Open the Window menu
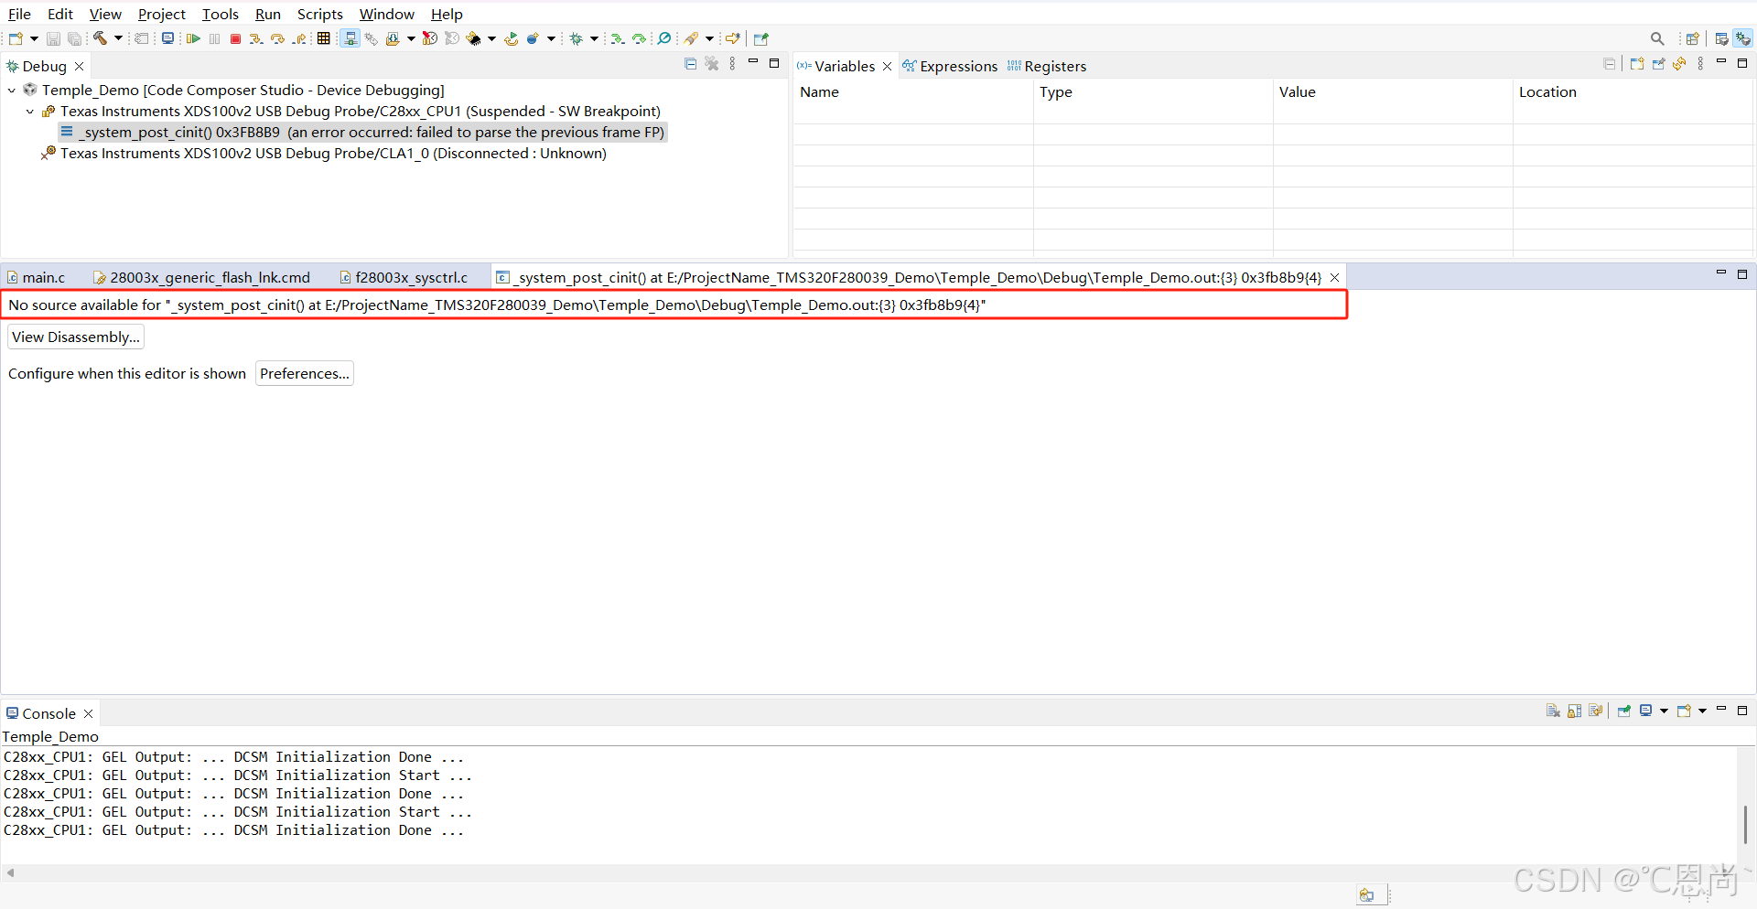 [386, 14]
